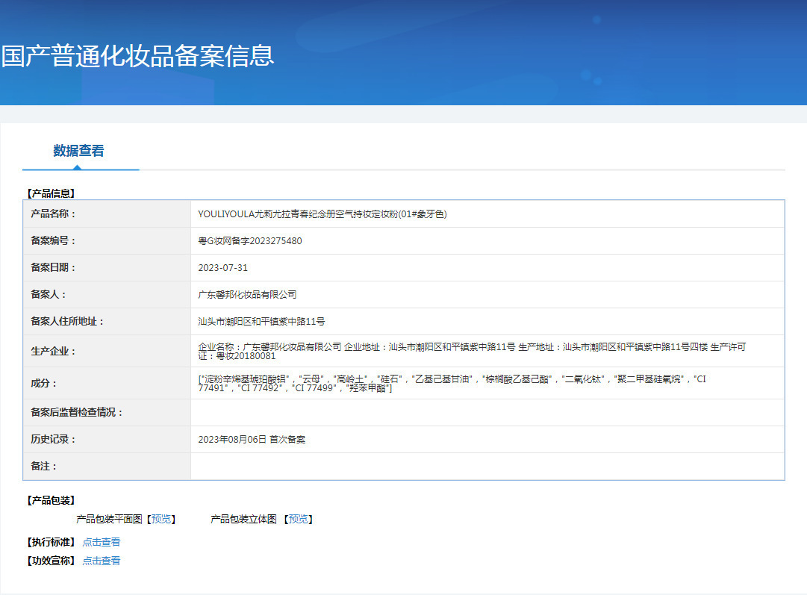Screen dimensions: 807x595
Task: Click the 【执行标准】 label
Action: tap(51, 542)
